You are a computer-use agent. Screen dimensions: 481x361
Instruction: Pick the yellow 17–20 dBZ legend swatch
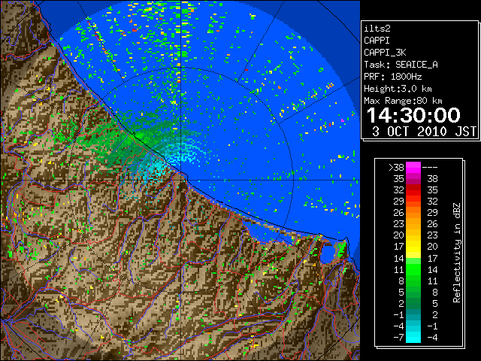(x=413, y=247)
